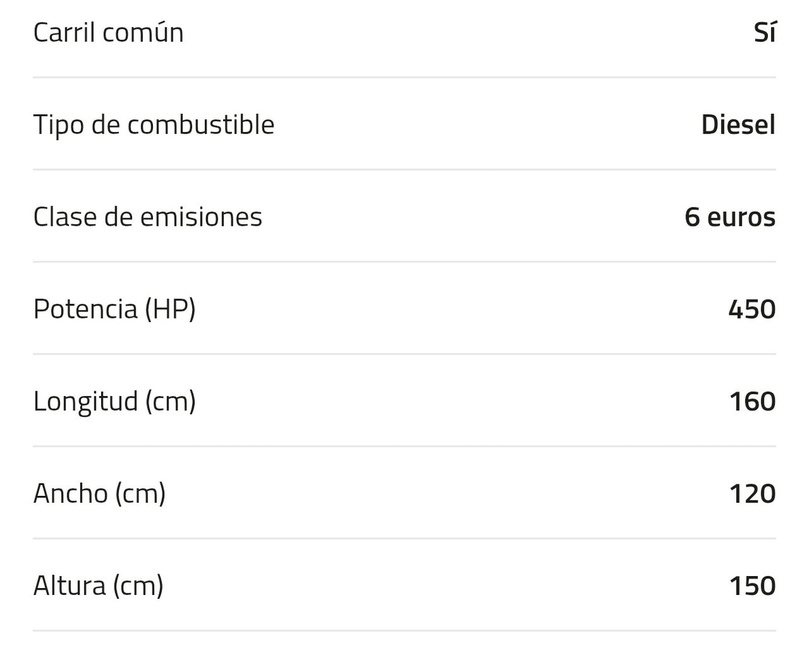
Task: Click the 160 length value
Action: coord(752,402)
